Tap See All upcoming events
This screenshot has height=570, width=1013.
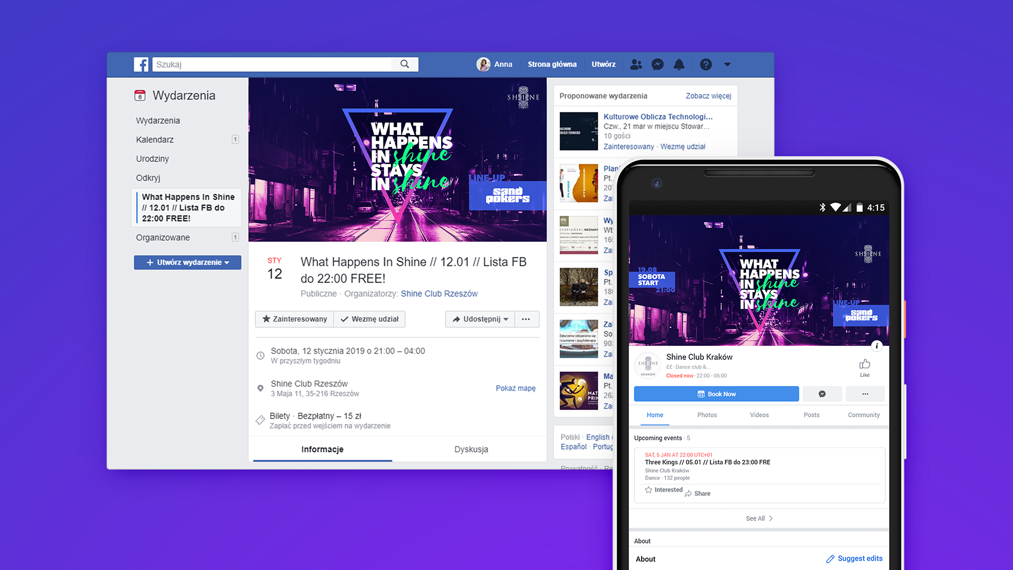coord(759,518)
